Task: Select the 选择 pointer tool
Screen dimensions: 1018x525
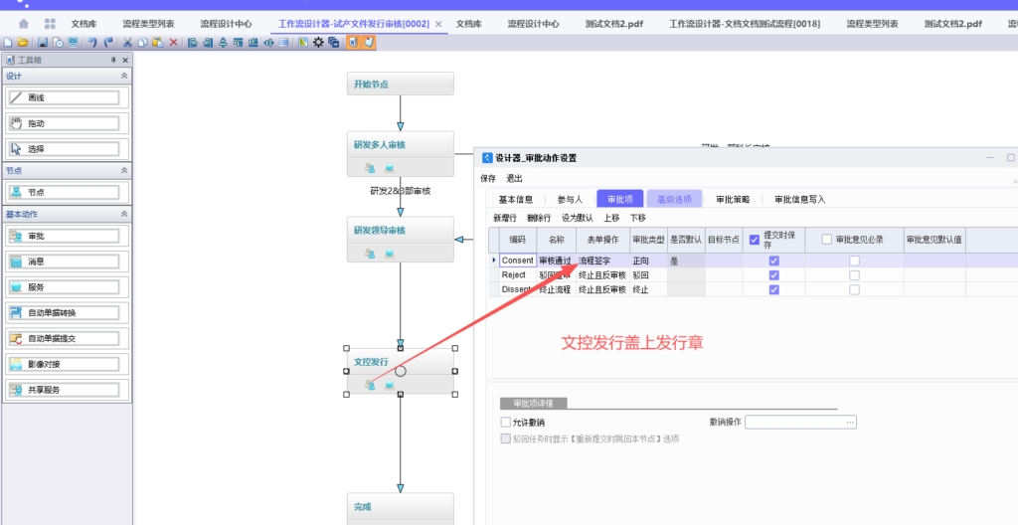Action: pos(67,149)
